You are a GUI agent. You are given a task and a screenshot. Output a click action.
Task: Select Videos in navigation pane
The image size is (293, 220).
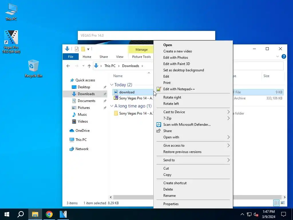coord(83,121)
